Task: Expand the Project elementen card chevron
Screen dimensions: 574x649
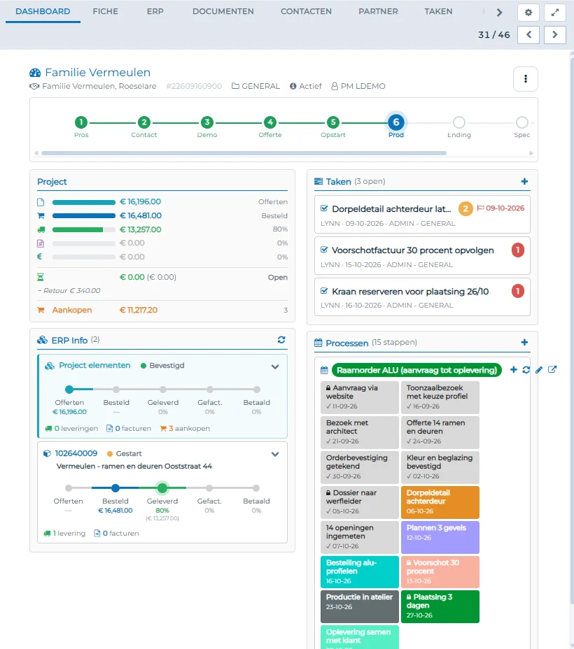Action: [275, 366]
